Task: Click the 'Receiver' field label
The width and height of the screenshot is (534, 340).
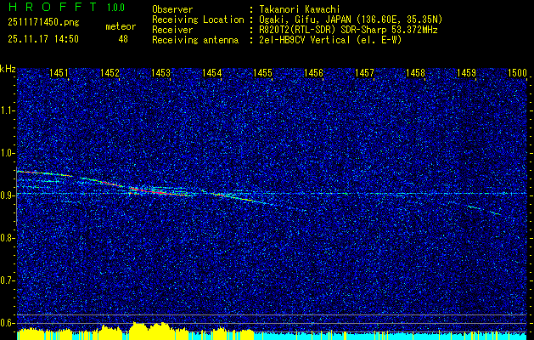Action: 172,30
